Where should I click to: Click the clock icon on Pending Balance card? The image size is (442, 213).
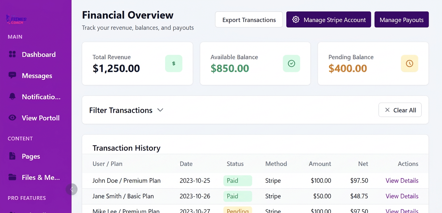pos(409,64)
